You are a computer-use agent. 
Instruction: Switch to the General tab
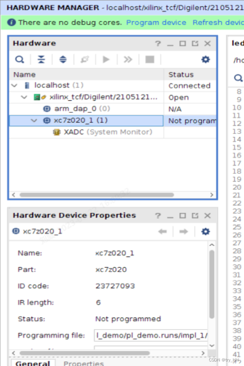[32, 363]
